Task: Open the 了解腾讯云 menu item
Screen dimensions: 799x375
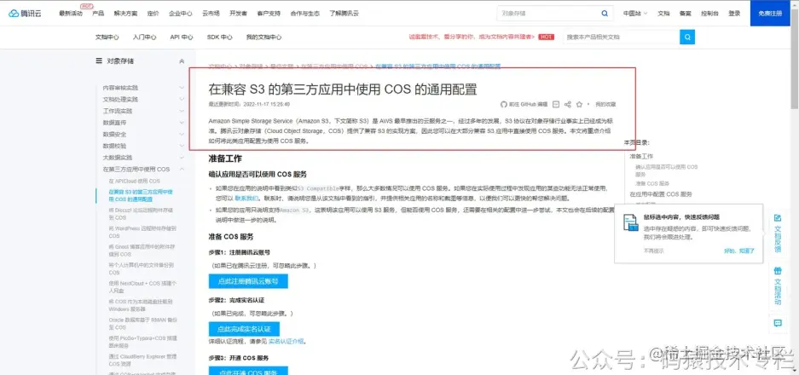Action: pos(344,14)
